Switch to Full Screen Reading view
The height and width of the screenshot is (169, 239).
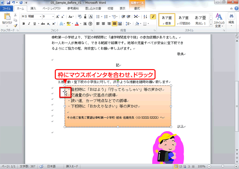tap(180, 166)
